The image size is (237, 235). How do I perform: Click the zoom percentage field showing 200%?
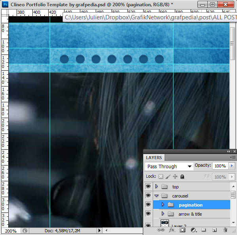(x=11, y=231)
